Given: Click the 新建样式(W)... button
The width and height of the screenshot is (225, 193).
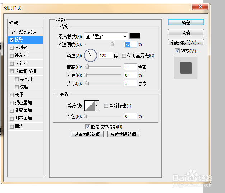Looking at the screenshot, I should pos(186,43).
